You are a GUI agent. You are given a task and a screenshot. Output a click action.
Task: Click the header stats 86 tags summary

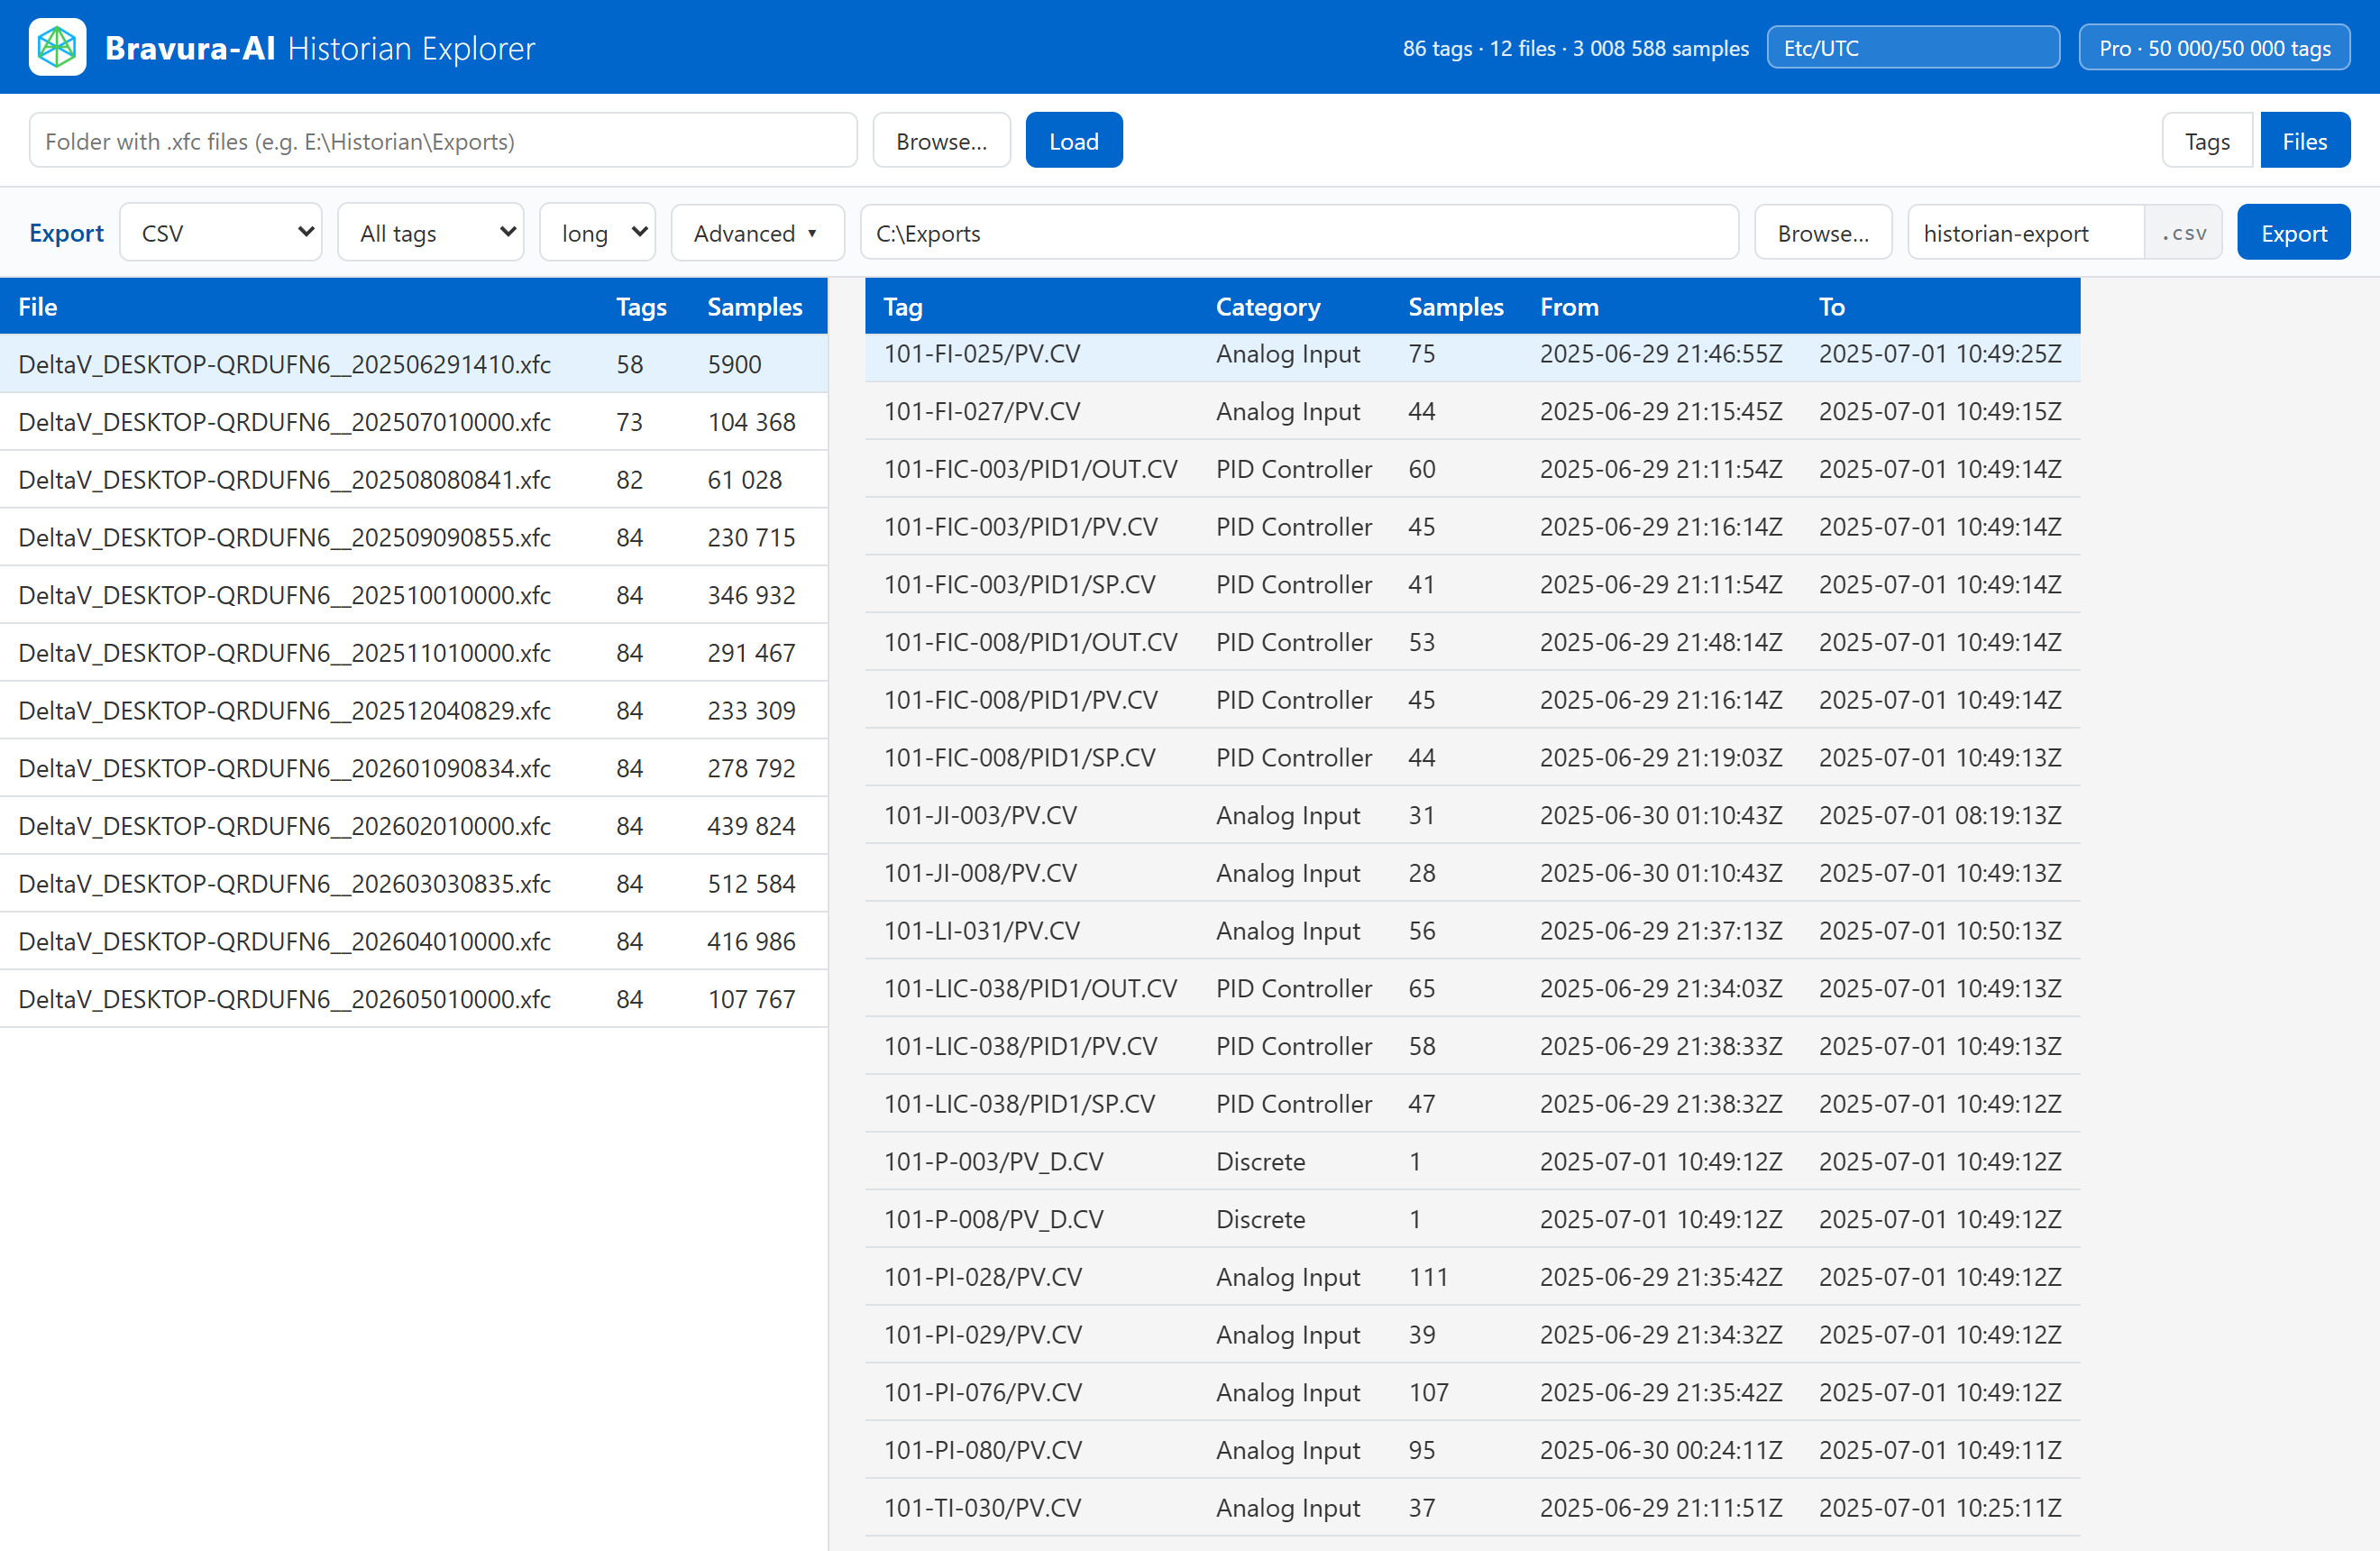point(1575,48)
